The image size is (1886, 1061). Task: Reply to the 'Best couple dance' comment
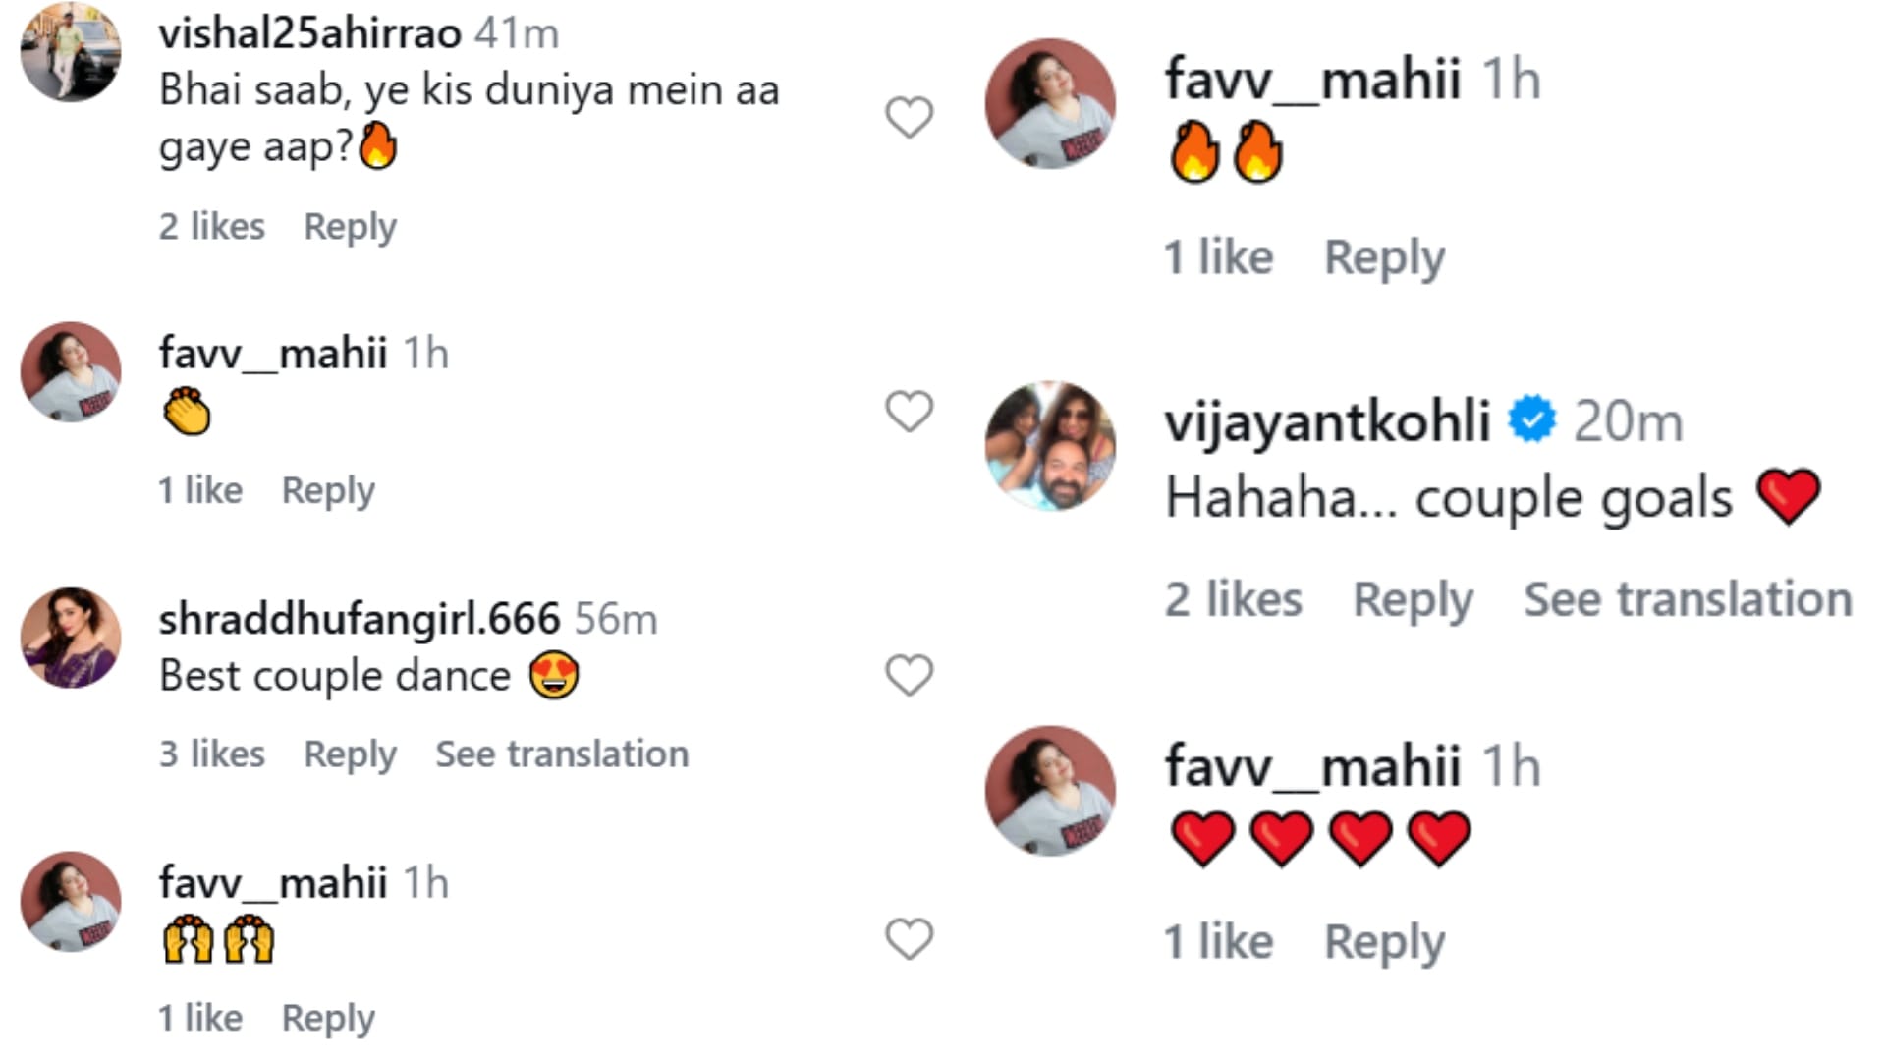tap(350, 754)
